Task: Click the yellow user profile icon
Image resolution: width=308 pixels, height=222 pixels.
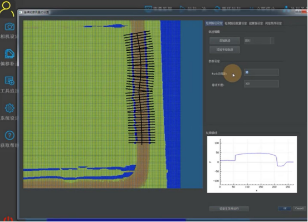Action: click(x=7, y=8)
